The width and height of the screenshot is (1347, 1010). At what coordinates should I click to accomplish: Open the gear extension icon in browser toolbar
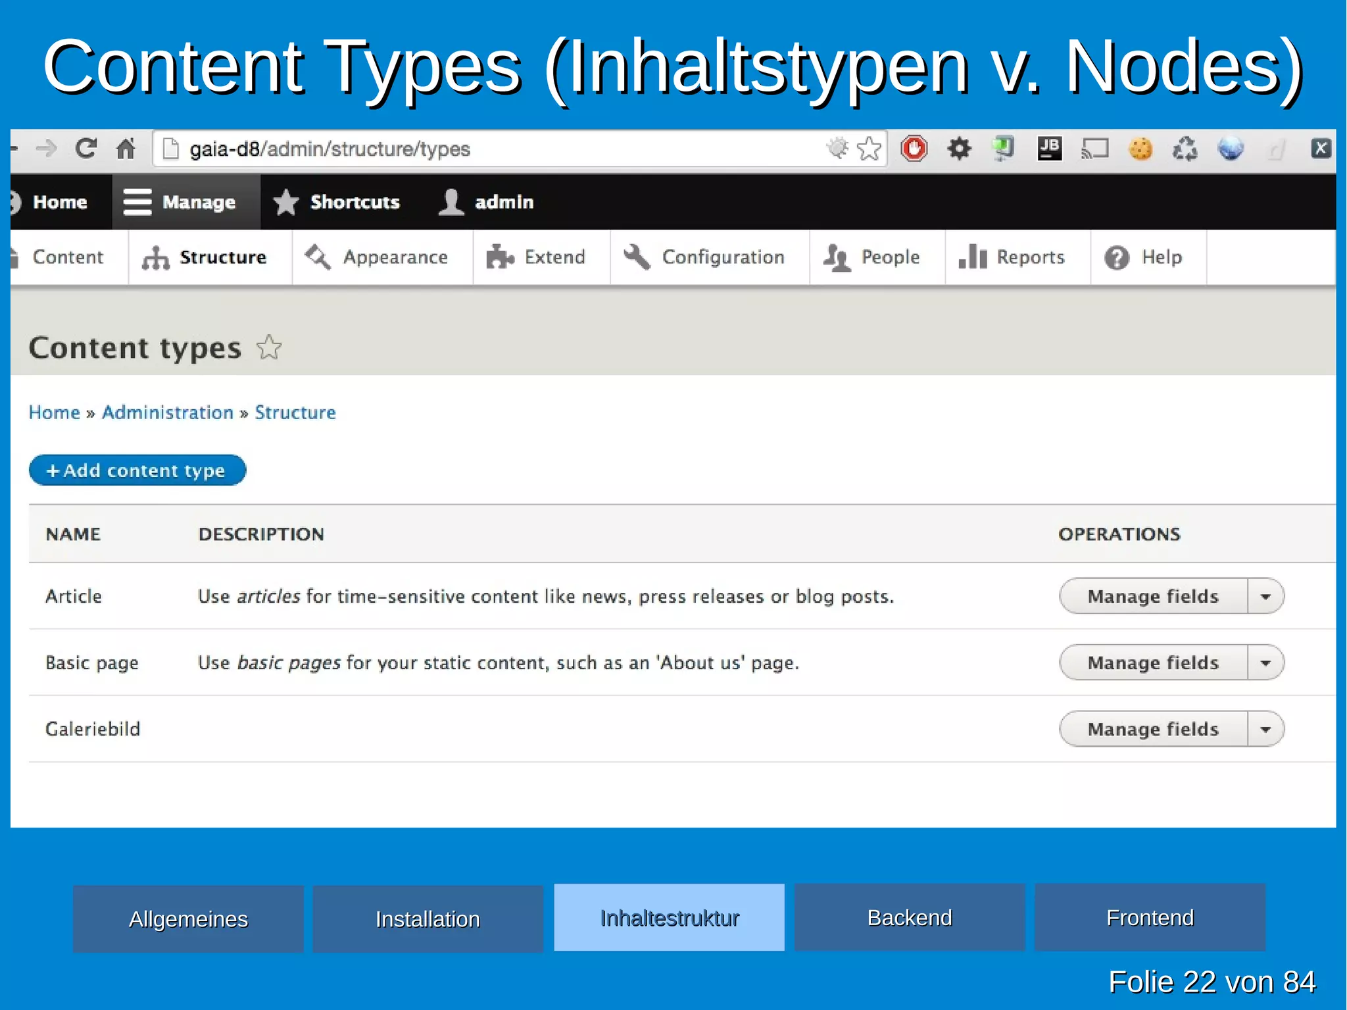coord(959,149)
